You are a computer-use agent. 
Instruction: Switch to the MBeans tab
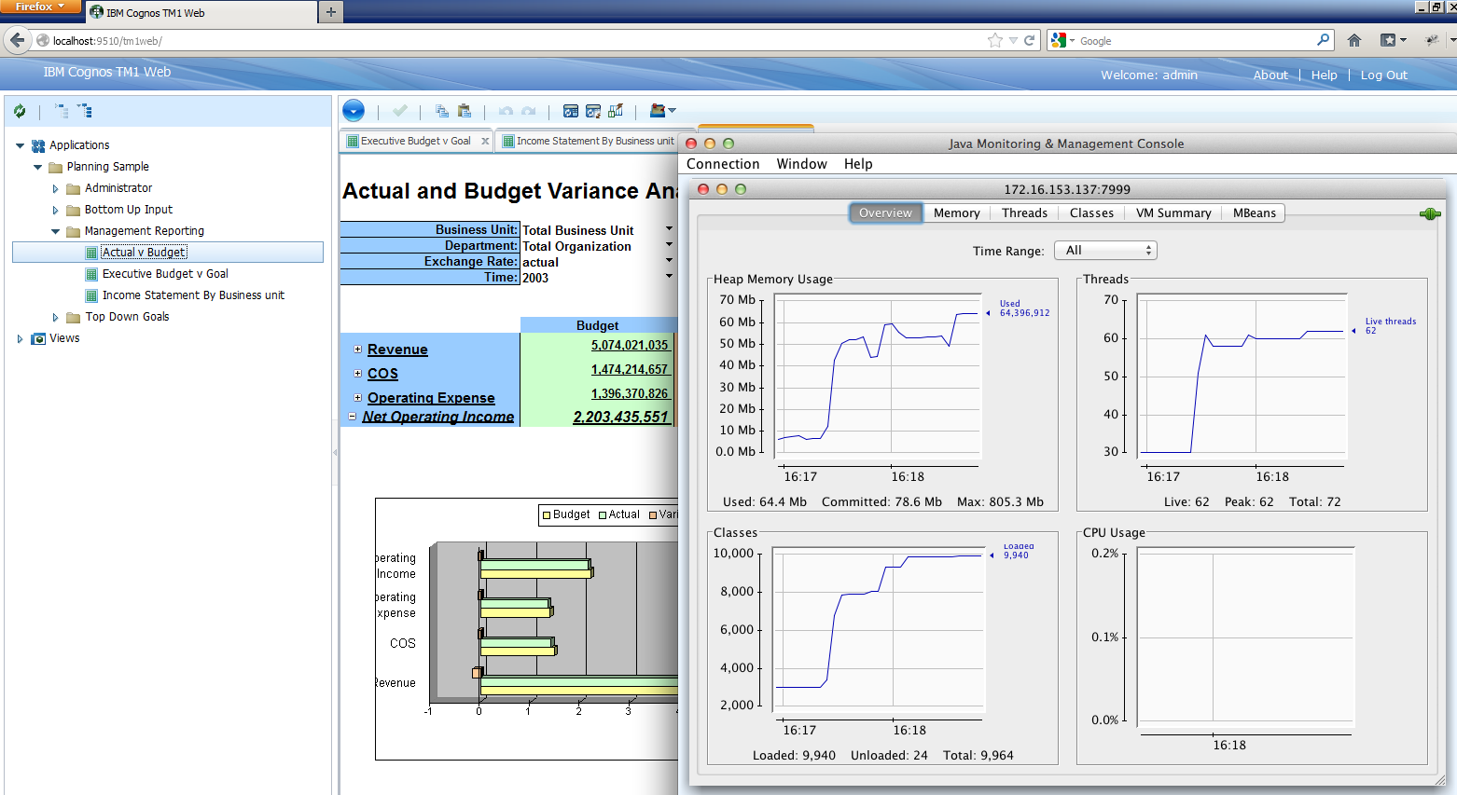(1254, 212)
